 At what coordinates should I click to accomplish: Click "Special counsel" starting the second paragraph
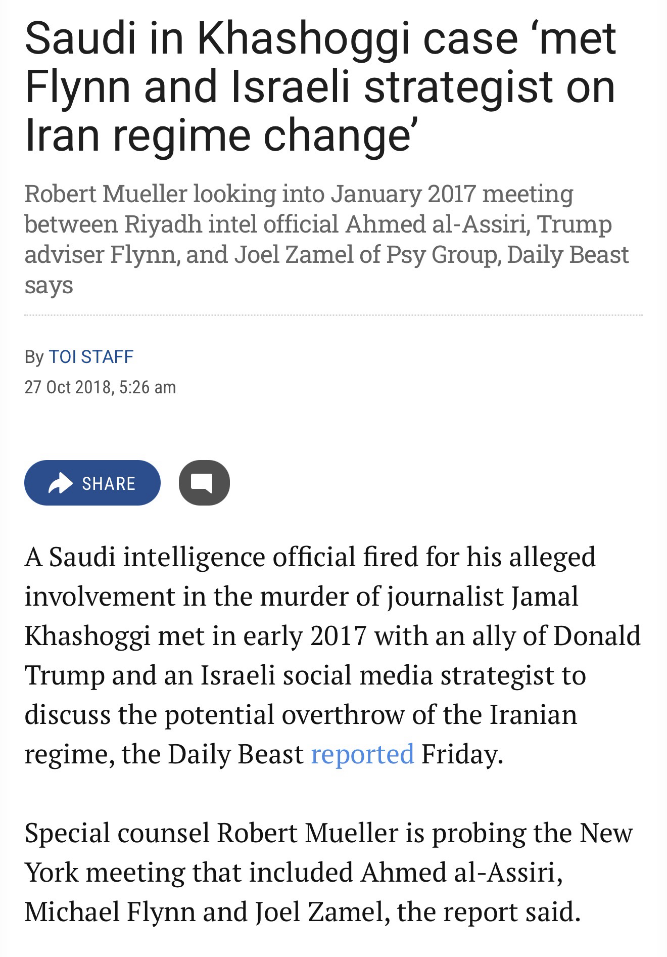(x=117, y=833)
